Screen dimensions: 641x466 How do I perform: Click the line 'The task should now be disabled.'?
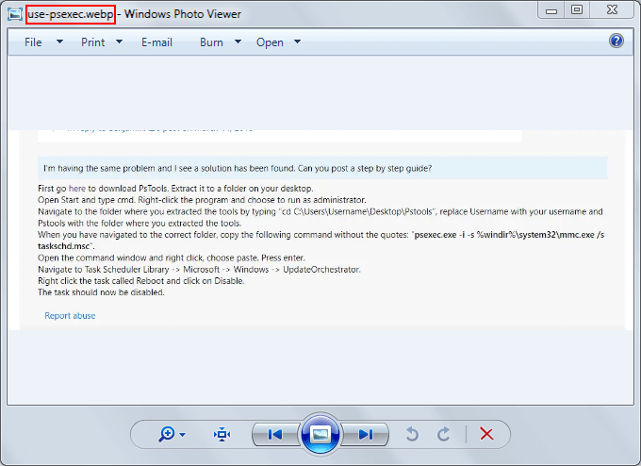(x=101, y=292)
